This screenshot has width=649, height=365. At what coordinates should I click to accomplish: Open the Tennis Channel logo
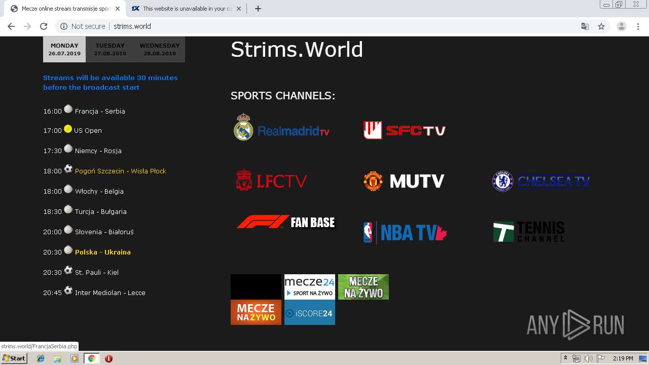pos(529,232)
